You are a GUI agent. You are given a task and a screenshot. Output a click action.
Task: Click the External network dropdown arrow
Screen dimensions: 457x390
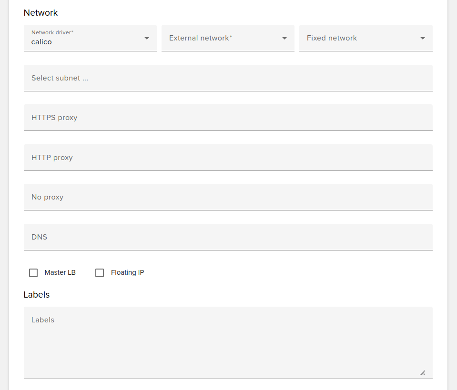point(284,38)
